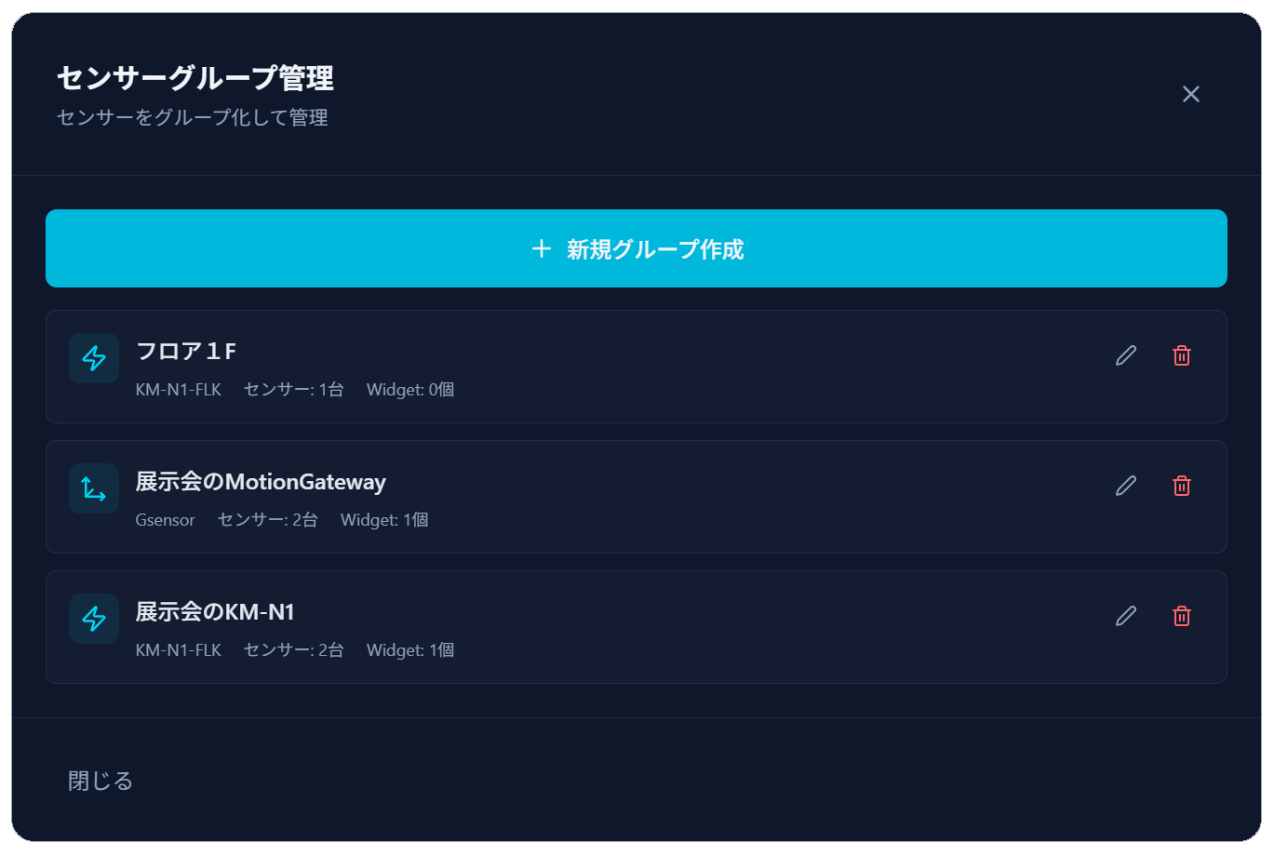Select the edit pencil beside 展示会のKM-N1
Screen dimensions: 1274x855
pos(1125,616)
